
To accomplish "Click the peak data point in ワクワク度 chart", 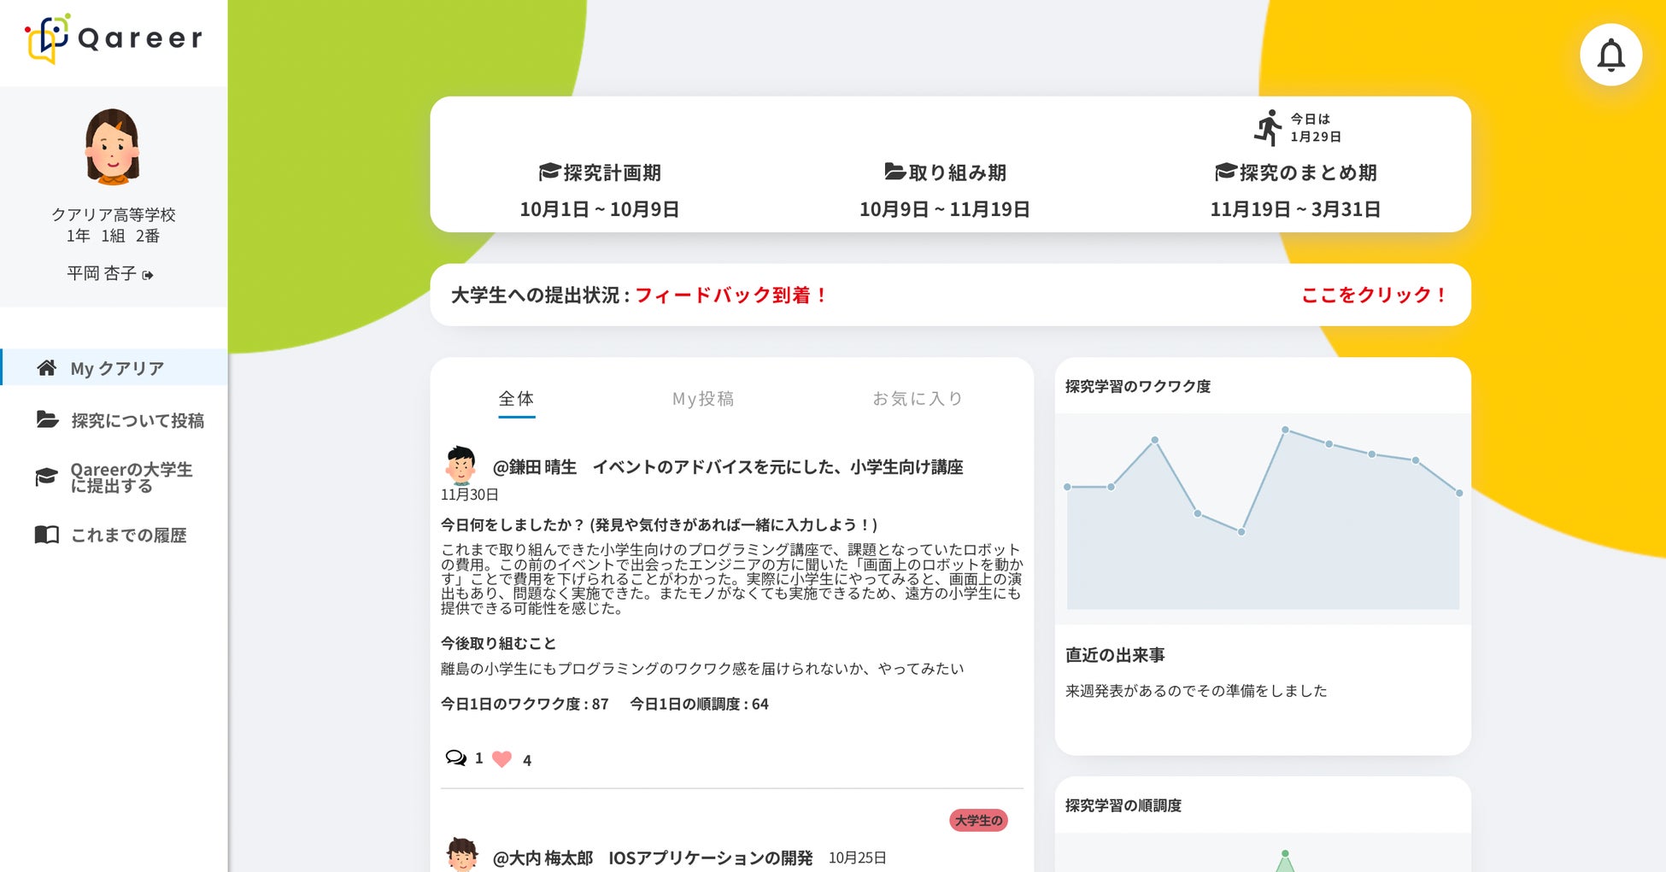I will 1285,430.
